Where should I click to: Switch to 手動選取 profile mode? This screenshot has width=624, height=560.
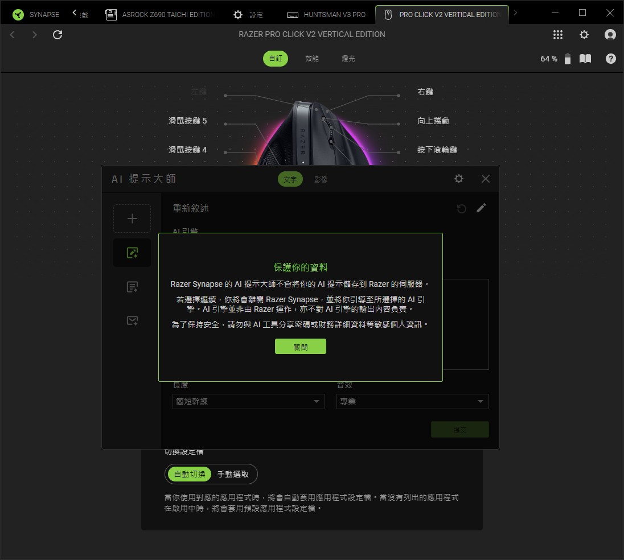coord(233,474)
